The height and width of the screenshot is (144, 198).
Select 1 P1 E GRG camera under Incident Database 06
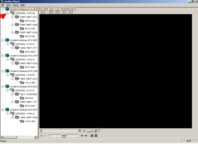30,121
